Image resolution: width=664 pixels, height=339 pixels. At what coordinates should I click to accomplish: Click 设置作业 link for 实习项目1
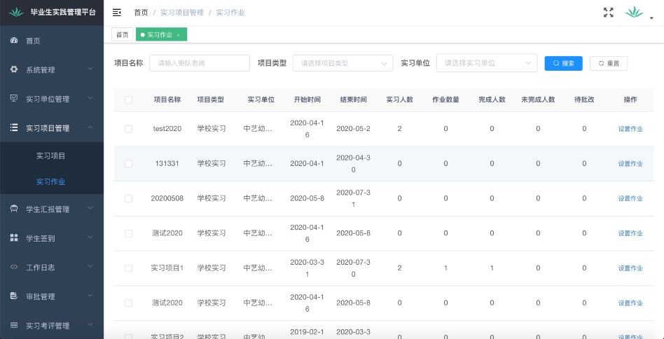point(630,268)
